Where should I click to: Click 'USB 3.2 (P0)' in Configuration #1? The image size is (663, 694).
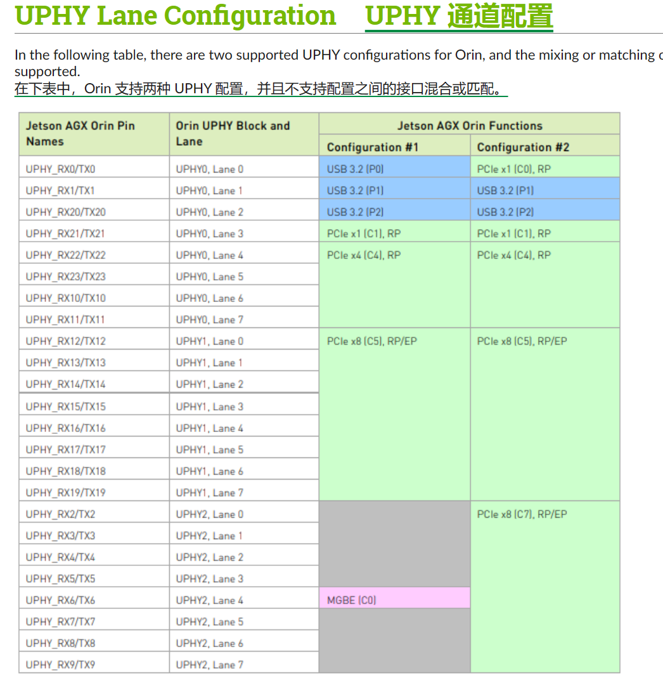click(394, 167)
